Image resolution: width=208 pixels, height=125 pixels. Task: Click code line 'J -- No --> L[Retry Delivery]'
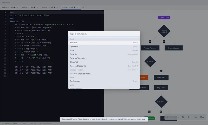[32, 58]
